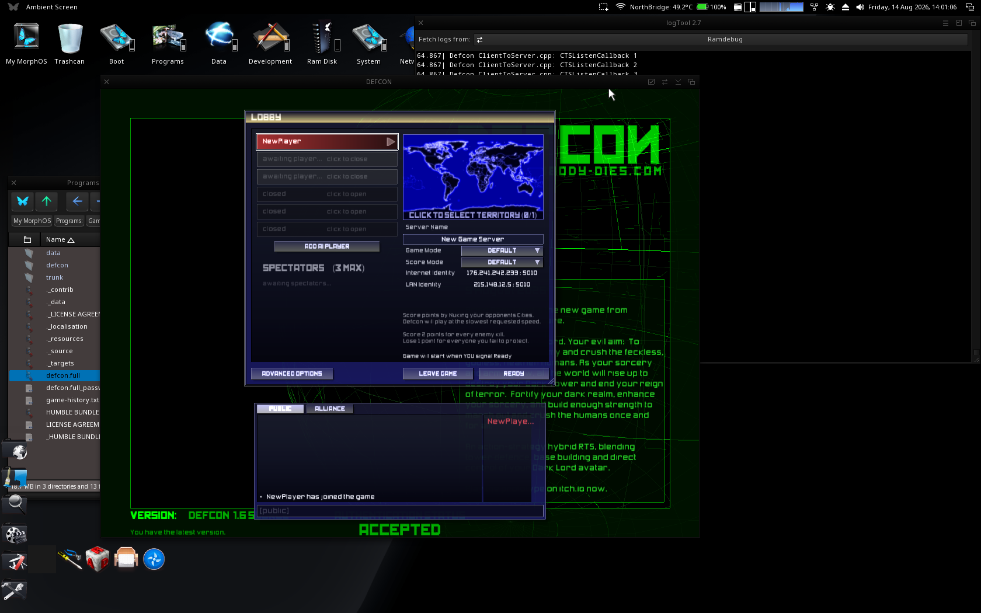Open the third closed player slot
The height and width of the screenshot is (613, 981).
327,229
